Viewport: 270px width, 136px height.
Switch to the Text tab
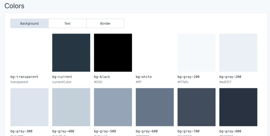point(67,23)
